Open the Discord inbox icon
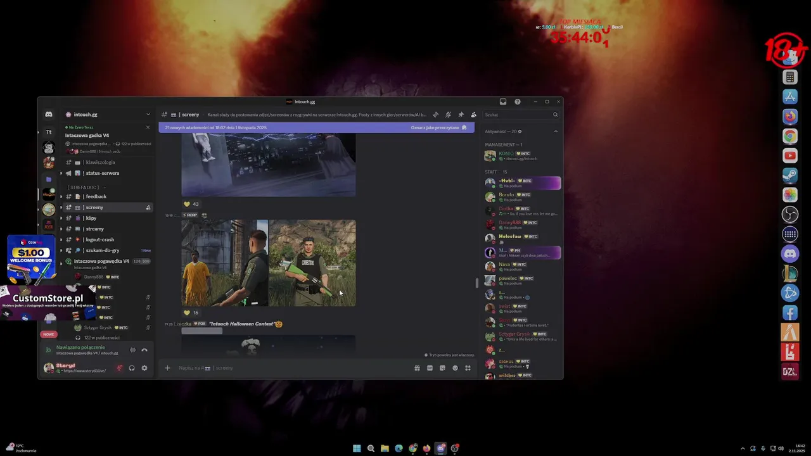Image resolution: width=811 pixels, height=456 pixels. (503, 101)
